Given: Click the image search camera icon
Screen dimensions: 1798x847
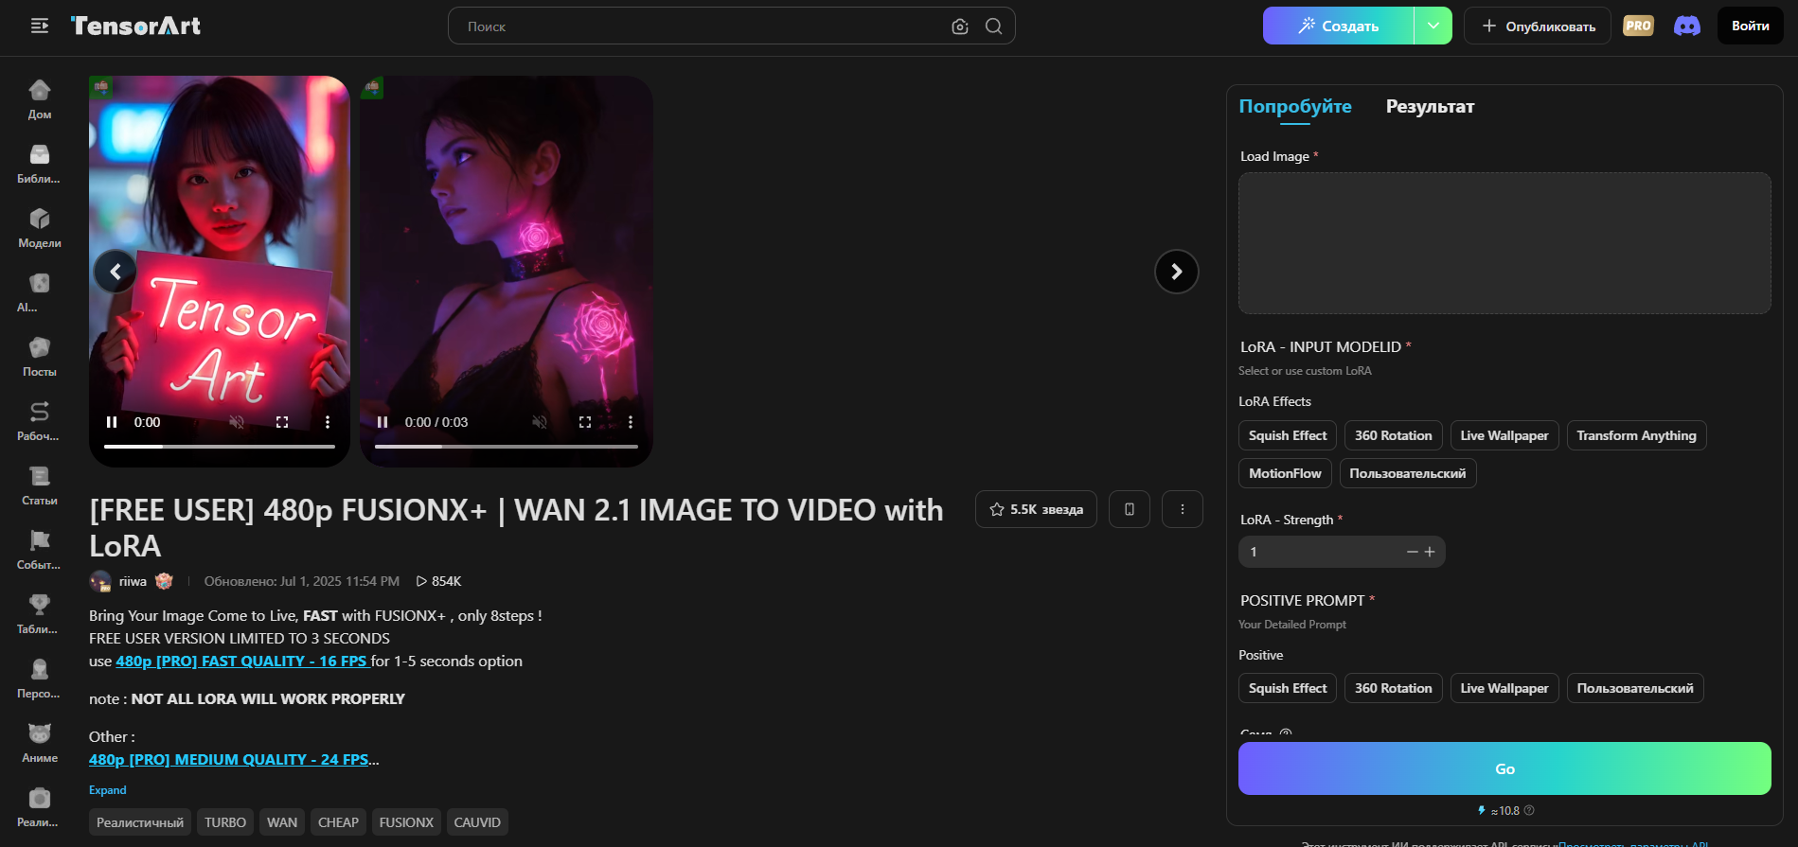Looking at the screenshot, I should 960,26.
